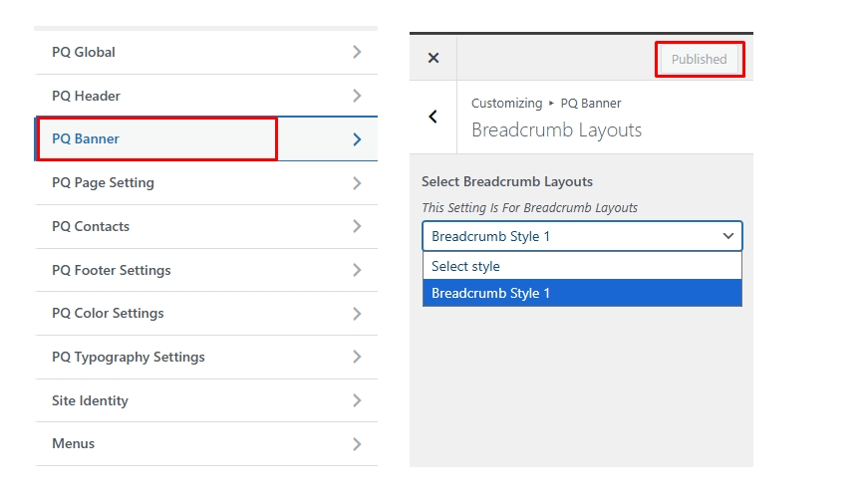Choose the 'Select style' option
Viewport: 866px width, 502px height.
coord(582,266)
